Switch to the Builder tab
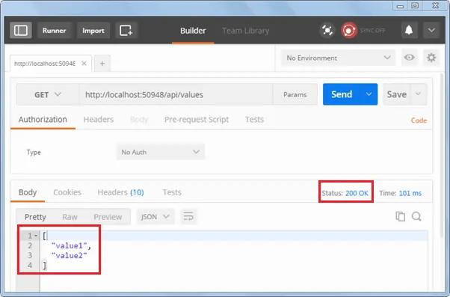Image resolution: width=450 pixels, height=297 pixels. (193, 31)
